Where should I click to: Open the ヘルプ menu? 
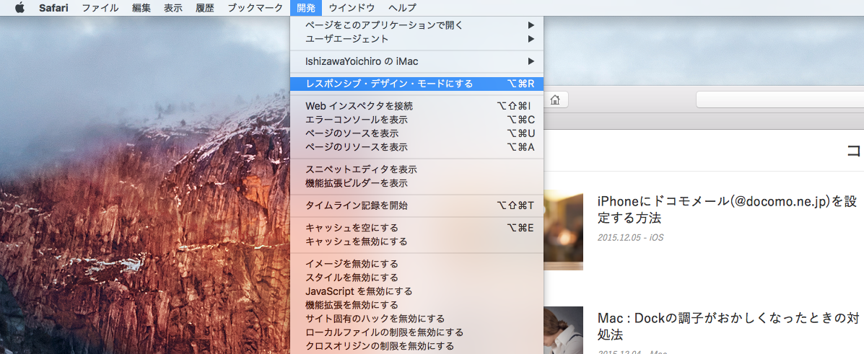[x=402, y=8]
